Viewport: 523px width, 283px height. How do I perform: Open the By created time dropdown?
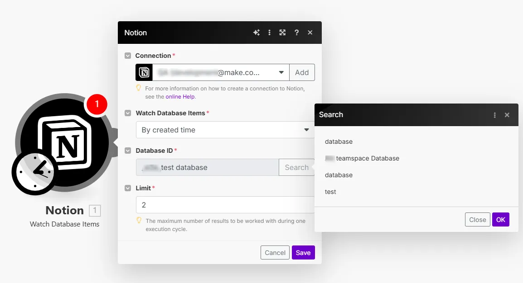point(225,130)
